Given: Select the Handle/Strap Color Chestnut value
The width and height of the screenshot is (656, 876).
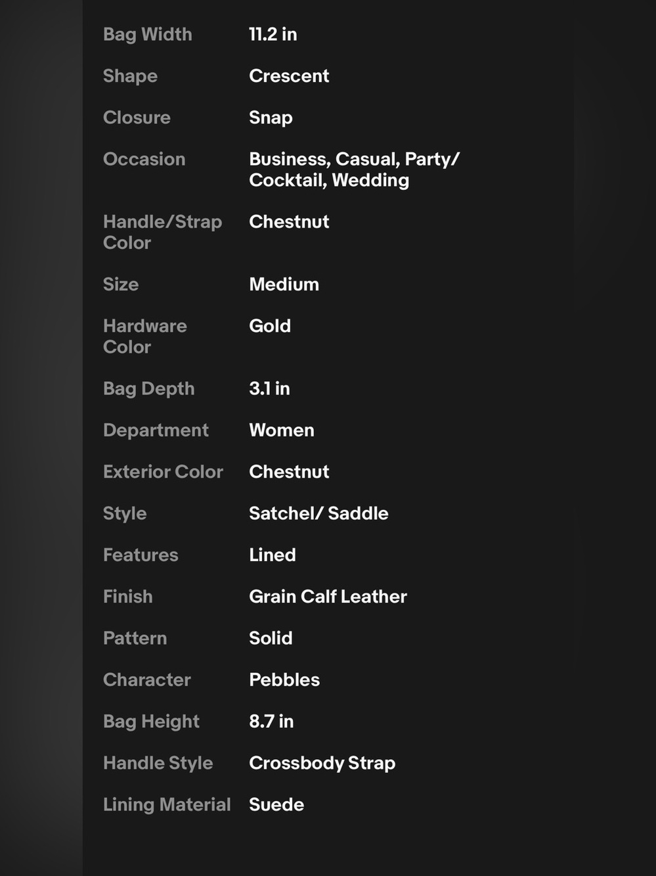Looking at the screenshot, I should (x=289, y=221).
